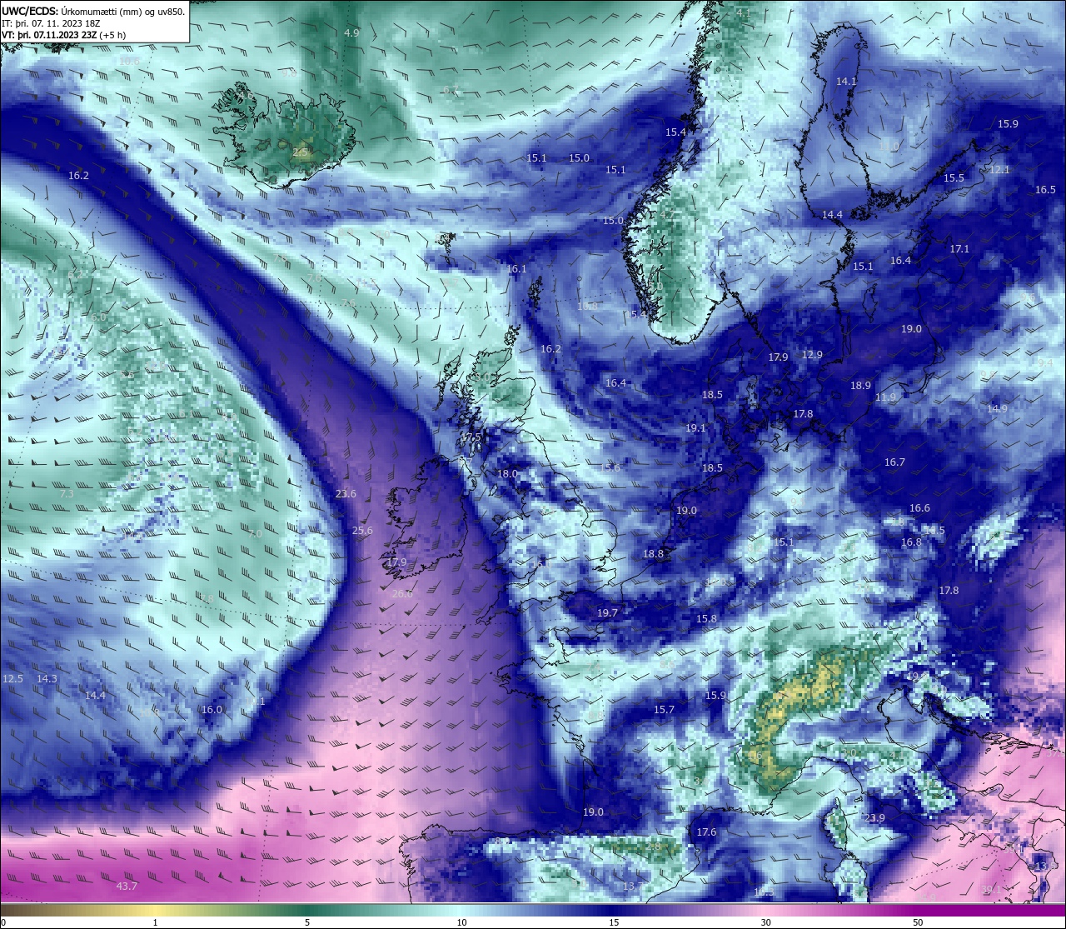The width and height of the screenshot is (1066, 929).
Task: Click the 14.1 value label
Action: 846,81
